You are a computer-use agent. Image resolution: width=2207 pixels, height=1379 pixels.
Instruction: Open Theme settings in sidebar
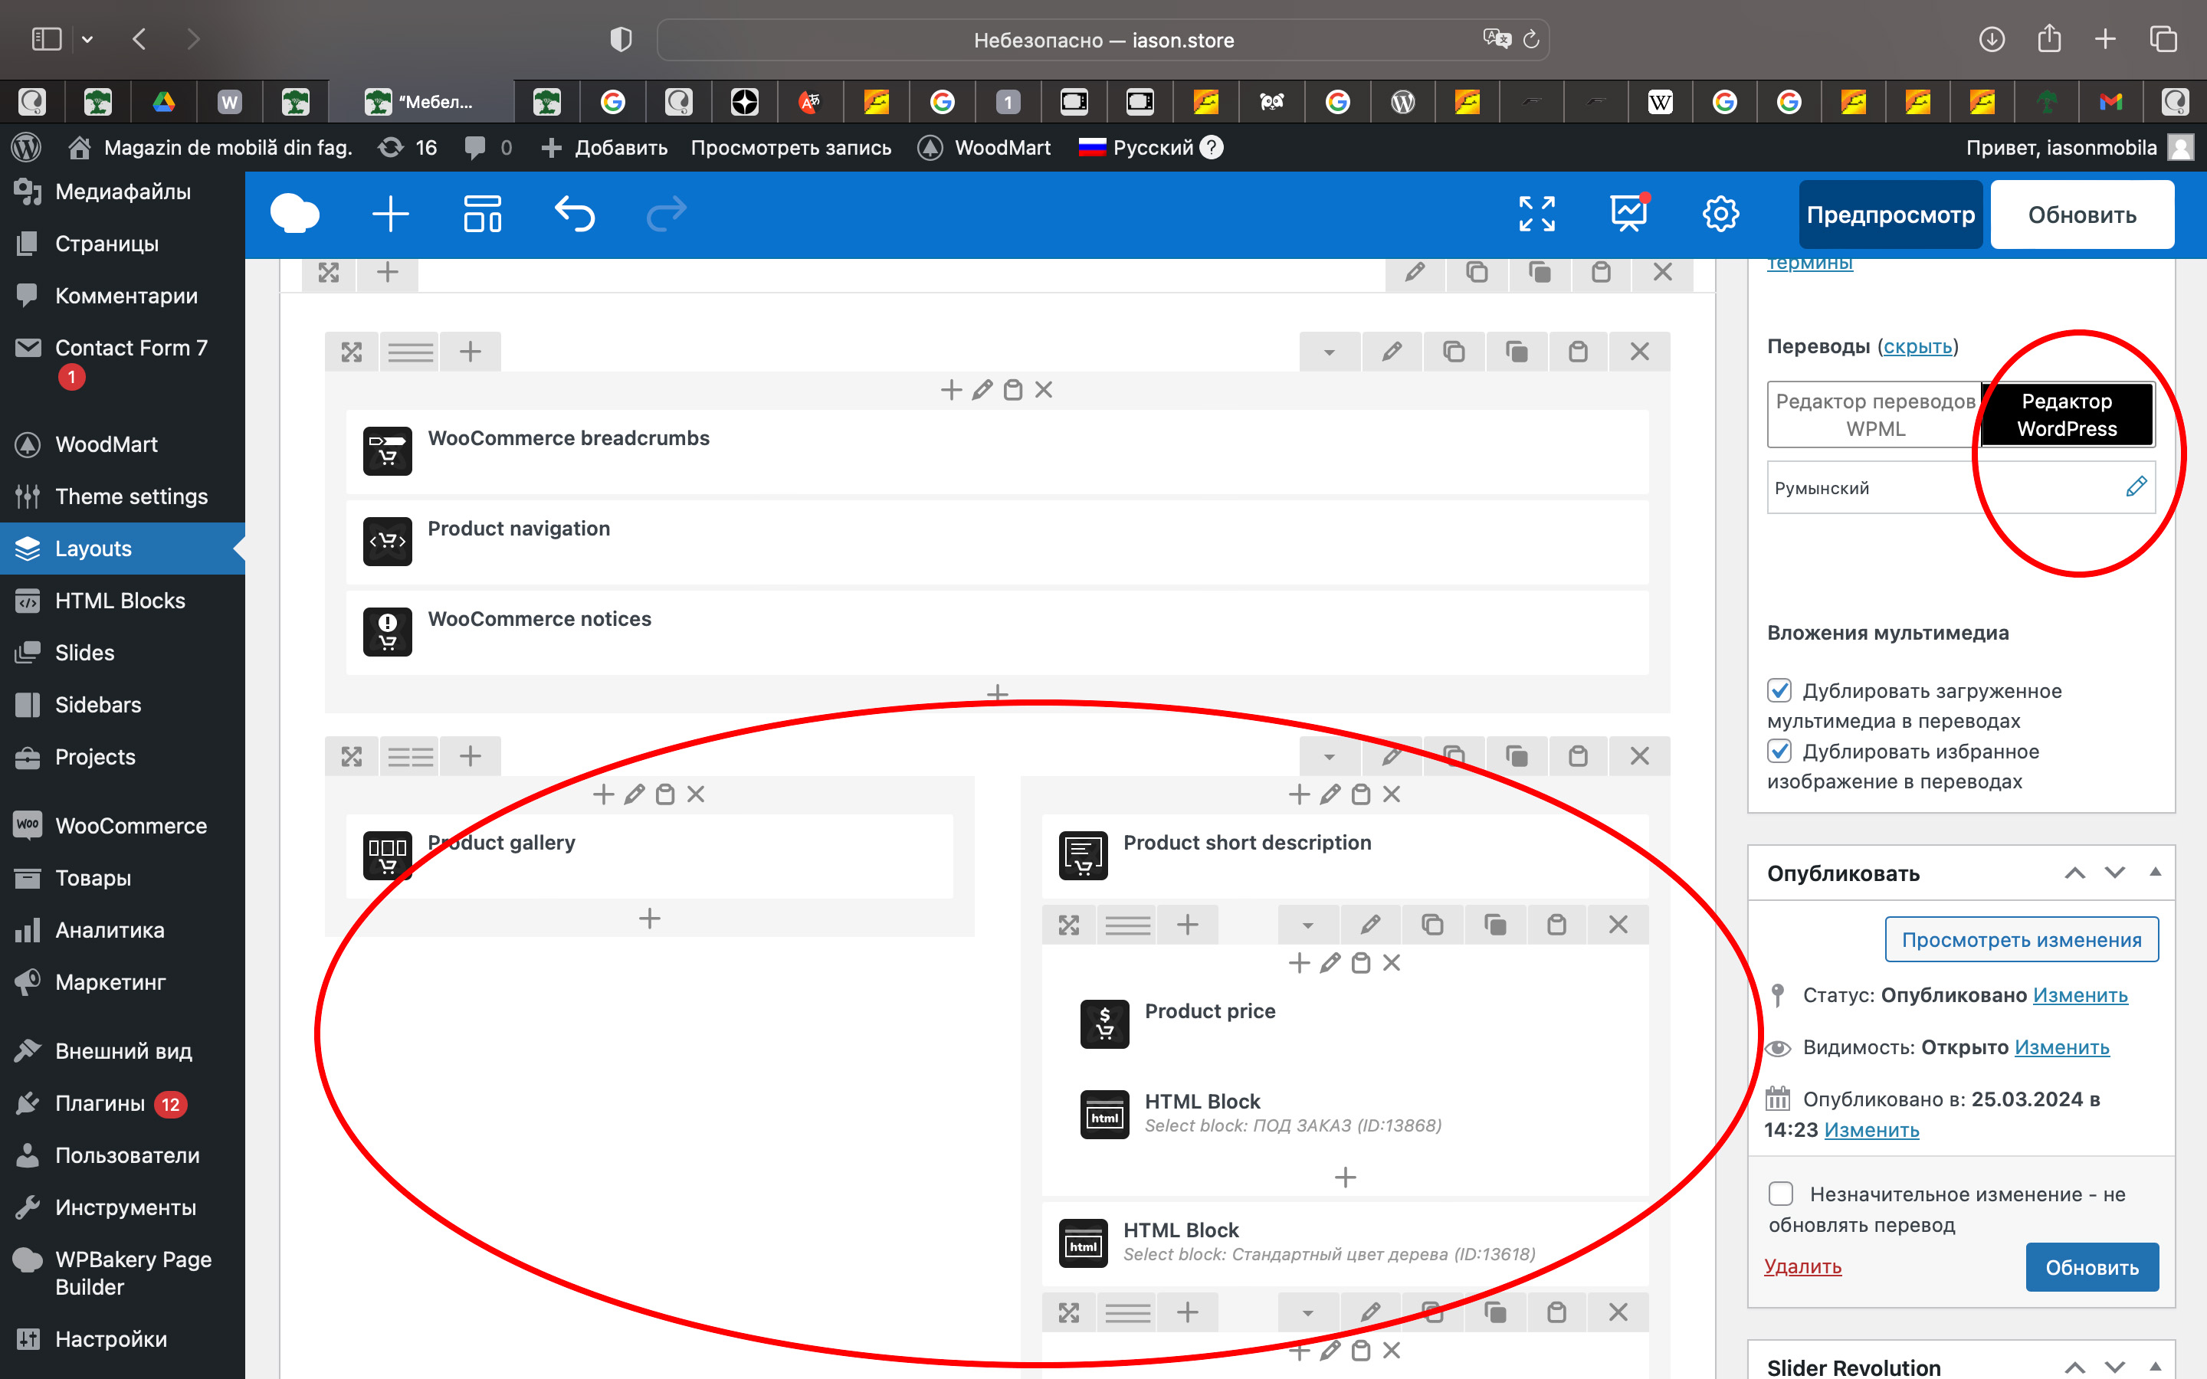pyautogui.click(x=122, y=496)
